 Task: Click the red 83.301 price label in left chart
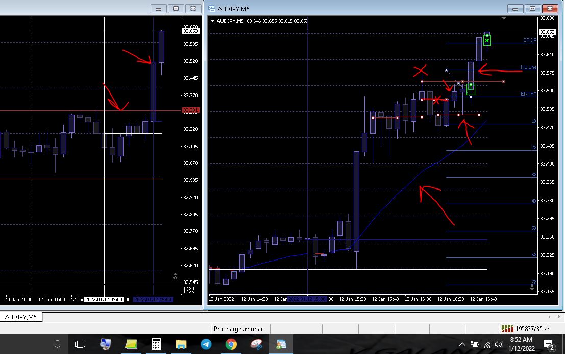click(x=190, y=110)
